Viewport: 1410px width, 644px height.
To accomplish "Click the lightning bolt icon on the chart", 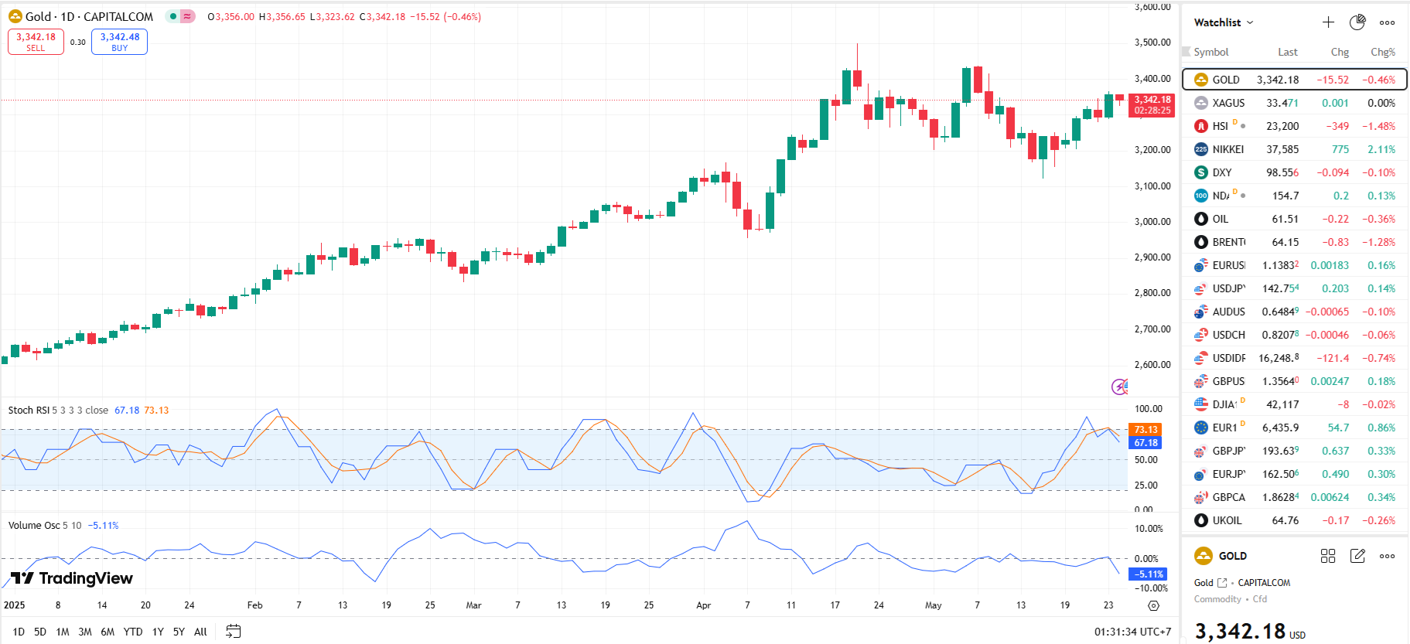I will click(1119, 387).
